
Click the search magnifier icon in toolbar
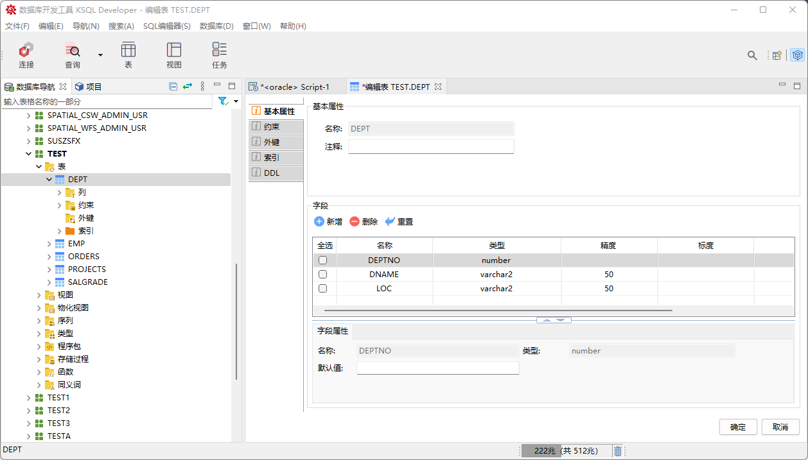coord(752,55)
